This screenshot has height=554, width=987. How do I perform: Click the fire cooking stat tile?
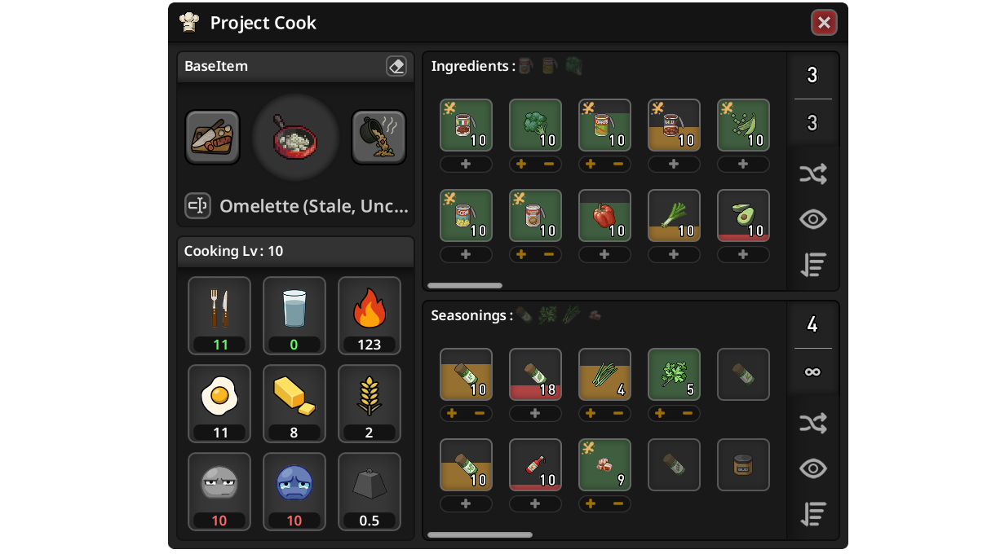tap(370, 316)
